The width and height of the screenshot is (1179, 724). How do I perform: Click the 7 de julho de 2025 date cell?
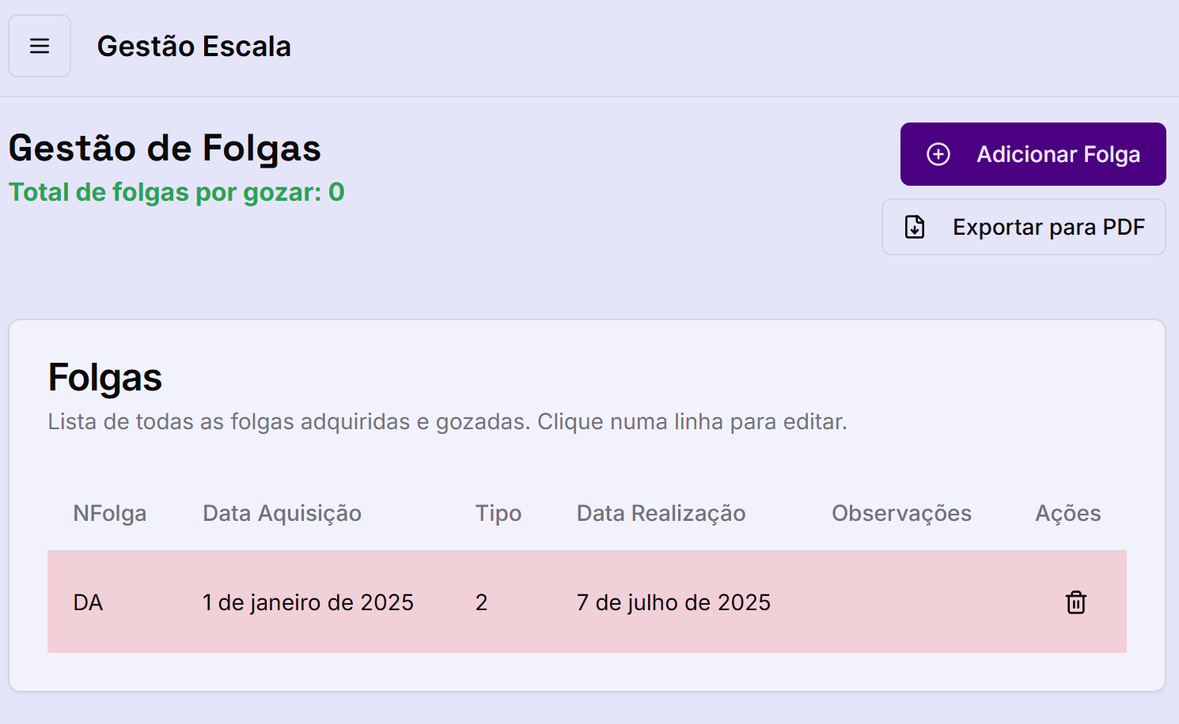(x=673, y=602)
